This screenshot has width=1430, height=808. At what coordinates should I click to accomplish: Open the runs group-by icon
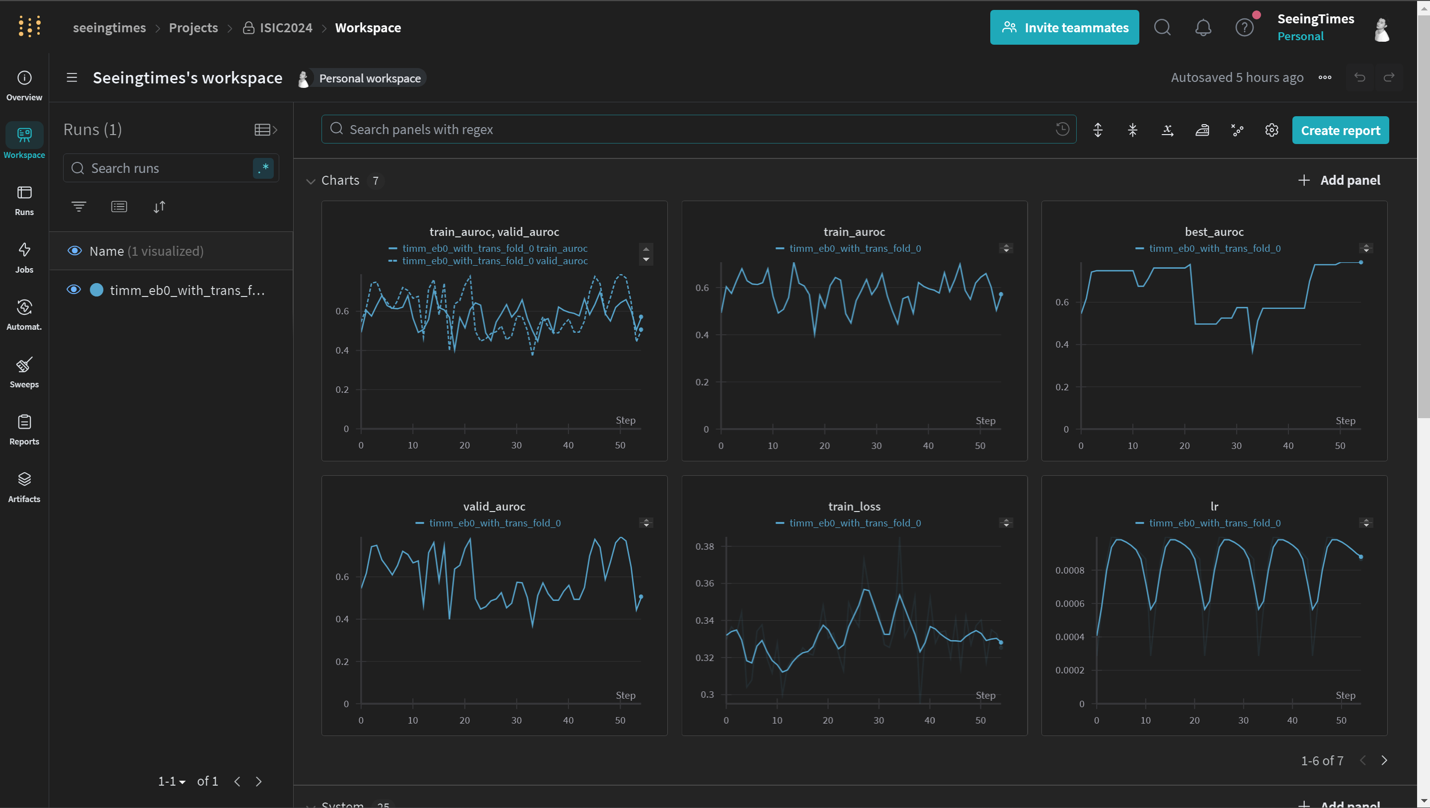click(x=119, y=207)
